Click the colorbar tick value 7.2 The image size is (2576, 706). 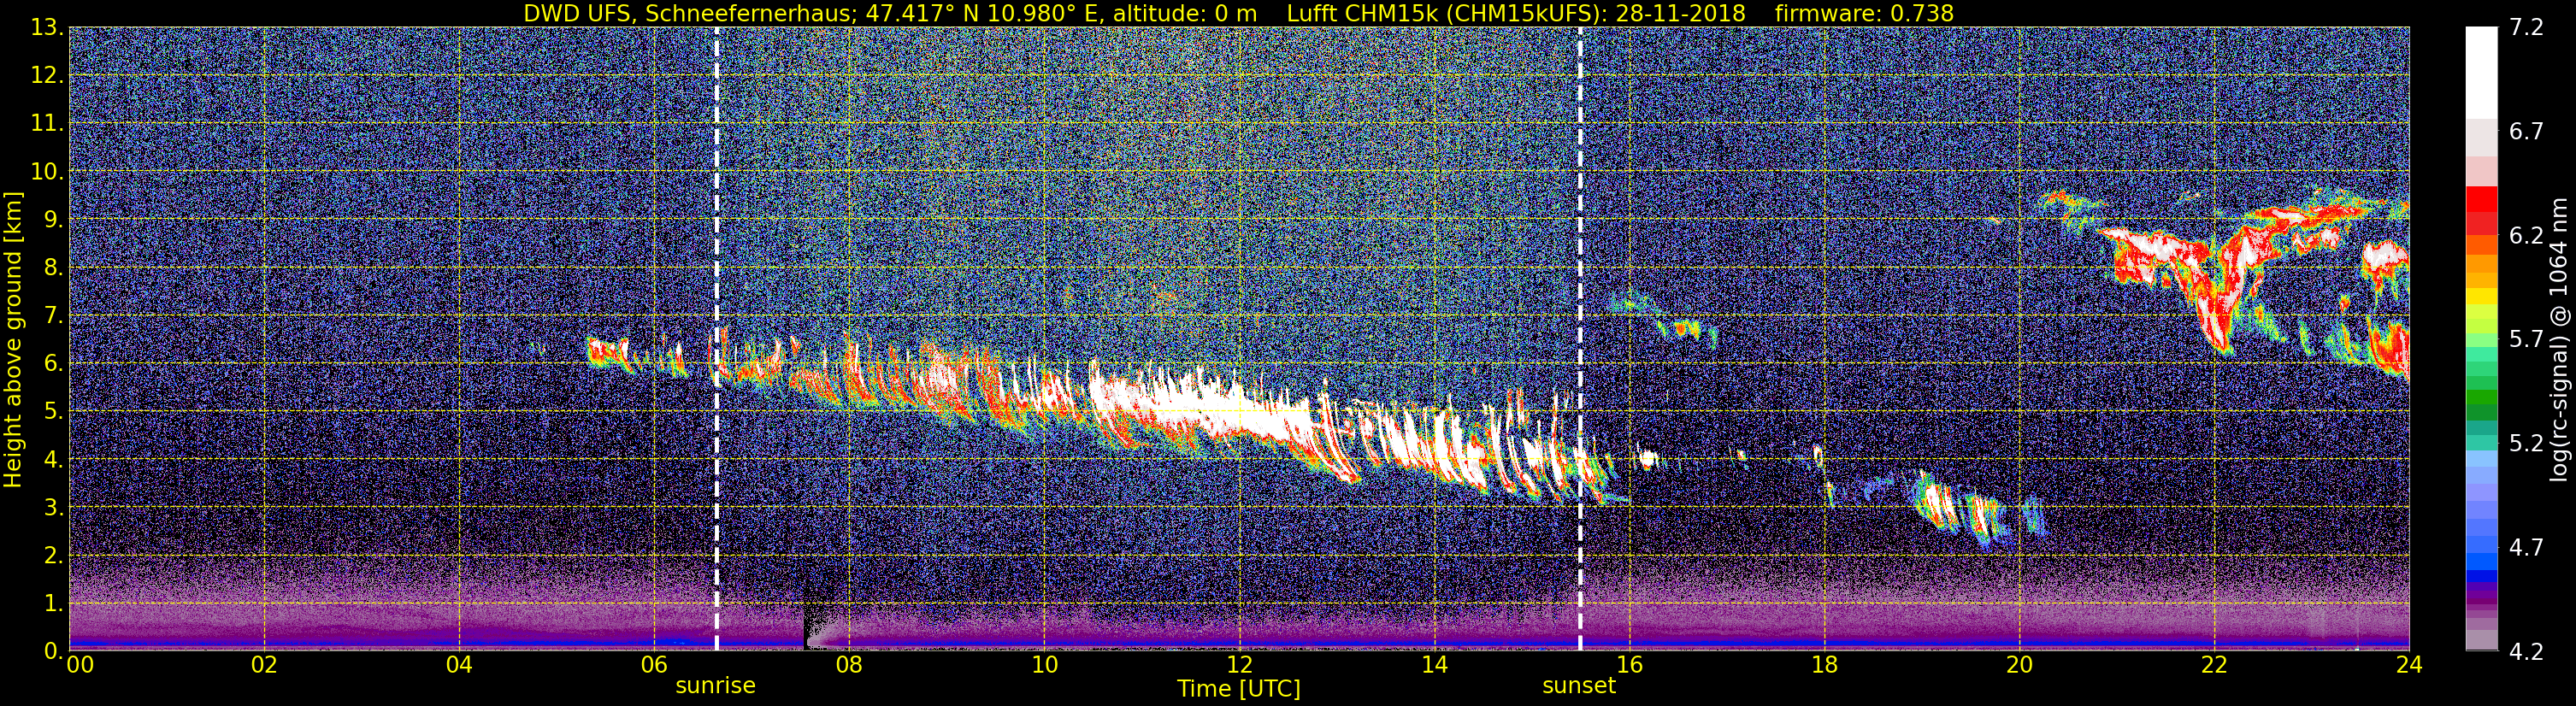tap(2526, 28)
